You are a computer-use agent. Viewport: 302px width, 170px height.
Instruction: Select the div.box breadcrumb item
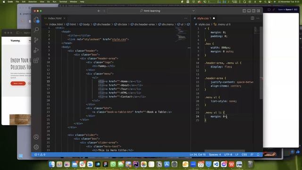(x=121, y=24)
